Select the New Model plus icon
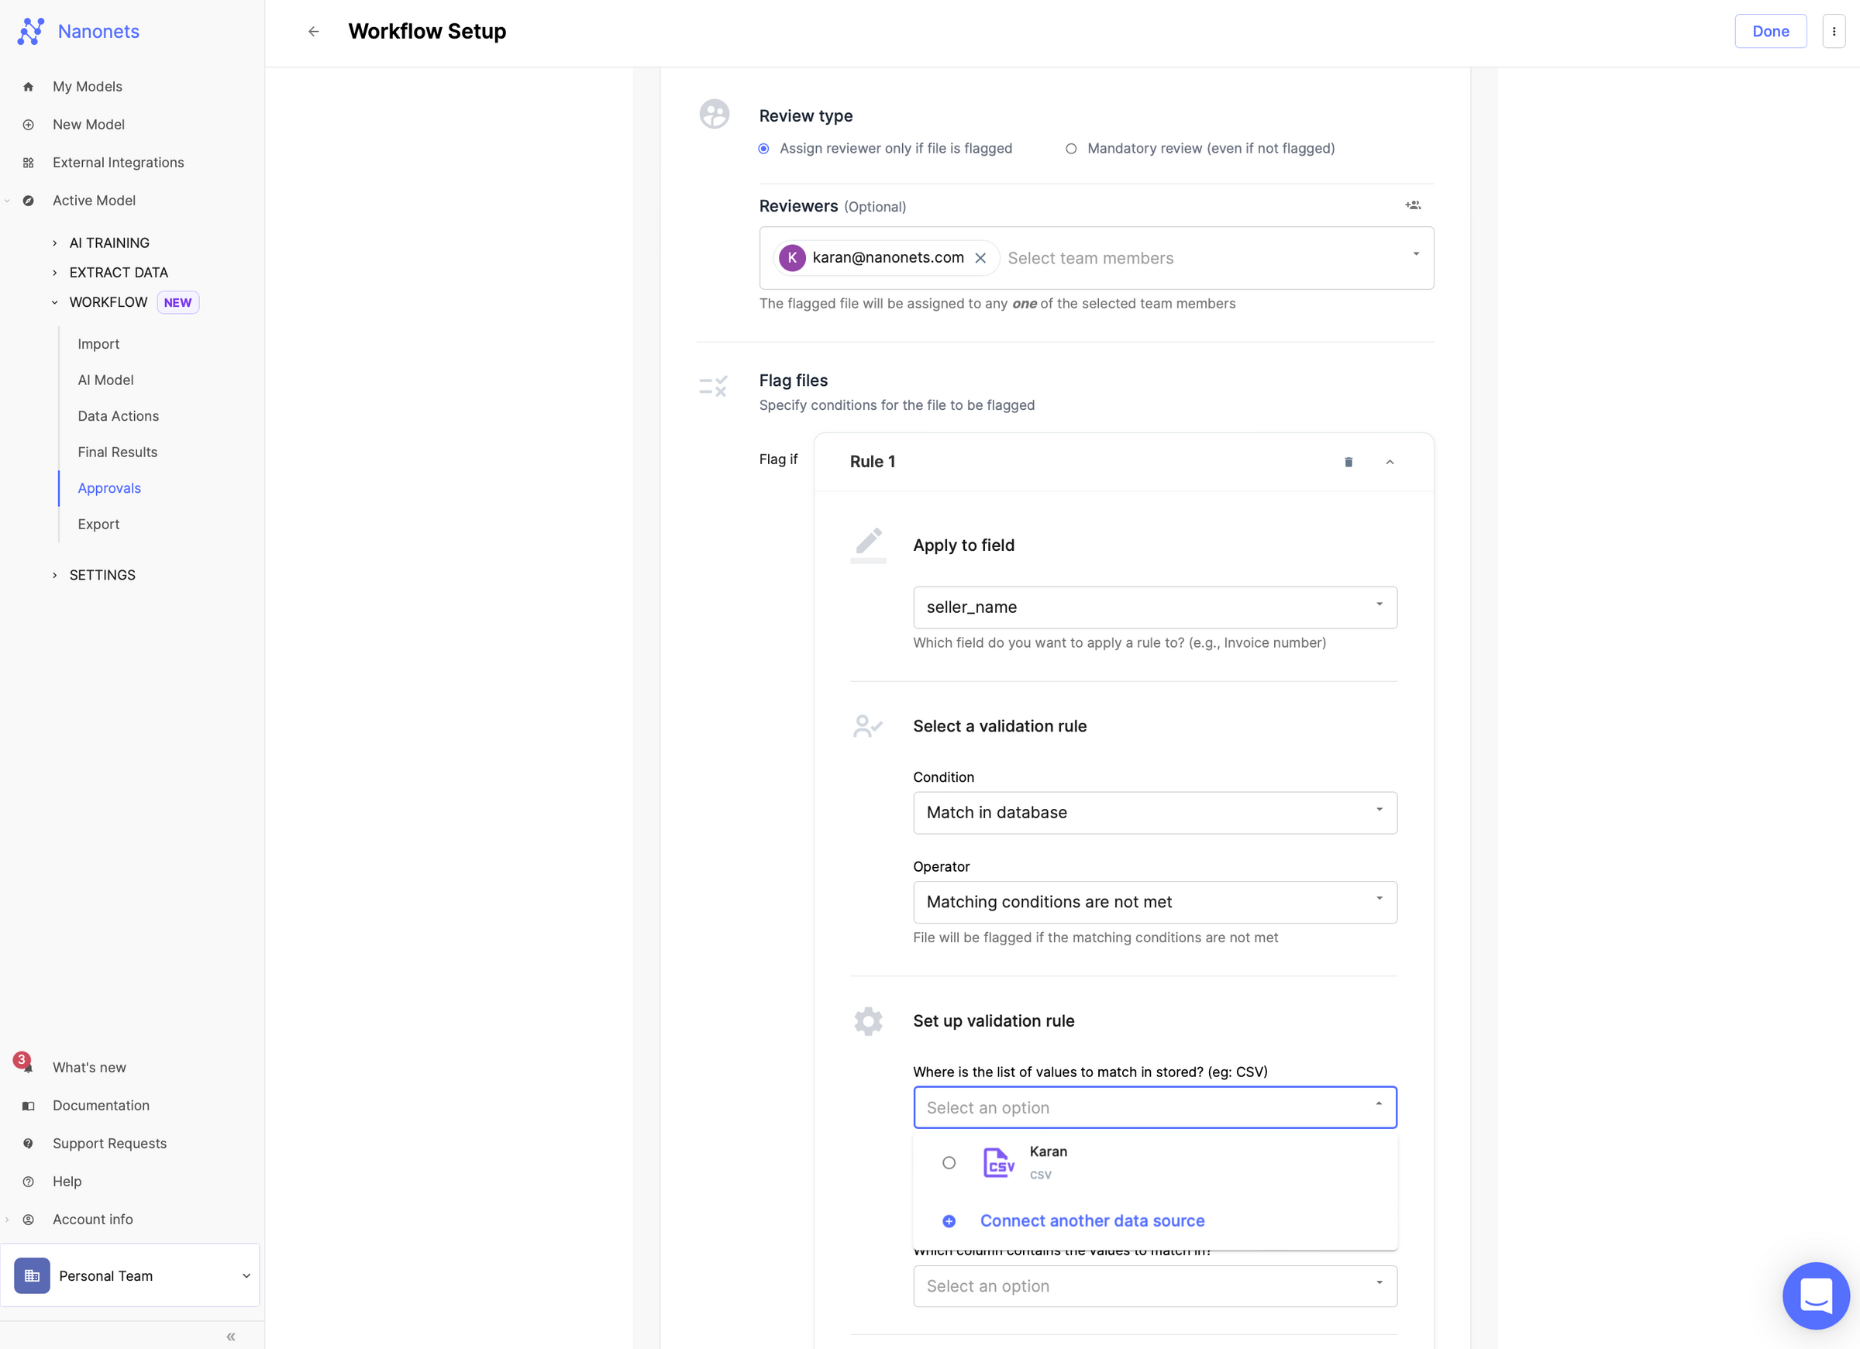 point(28,124)
